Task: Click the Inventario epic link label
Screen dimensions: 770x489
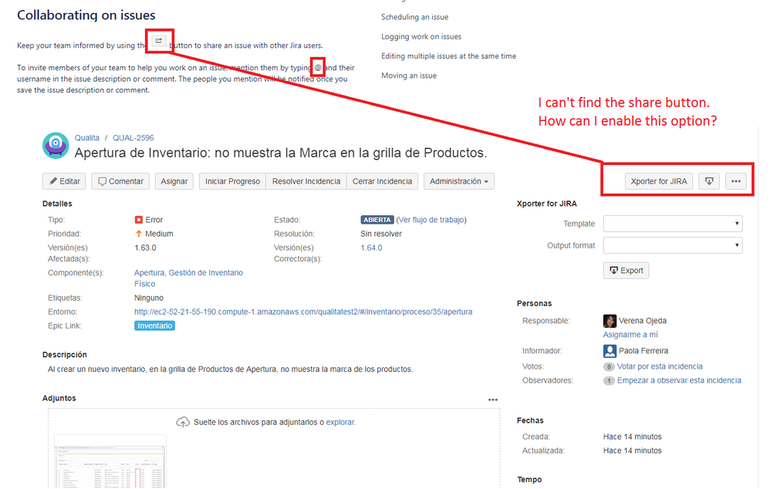Action: coord(154,325)
